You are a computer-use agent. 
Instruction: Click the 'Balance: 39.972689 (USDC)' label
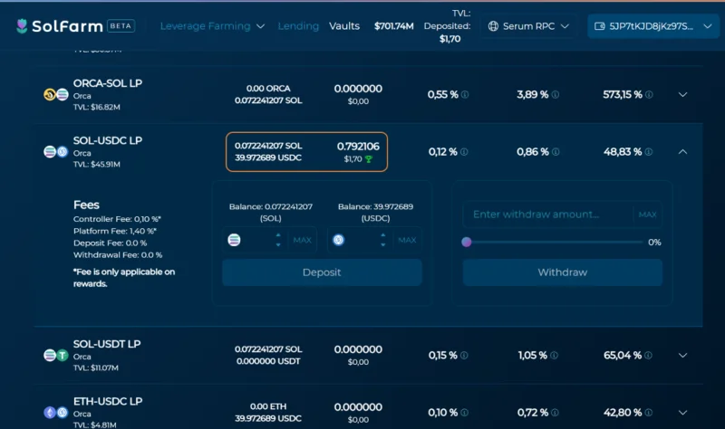pos(375,213)
